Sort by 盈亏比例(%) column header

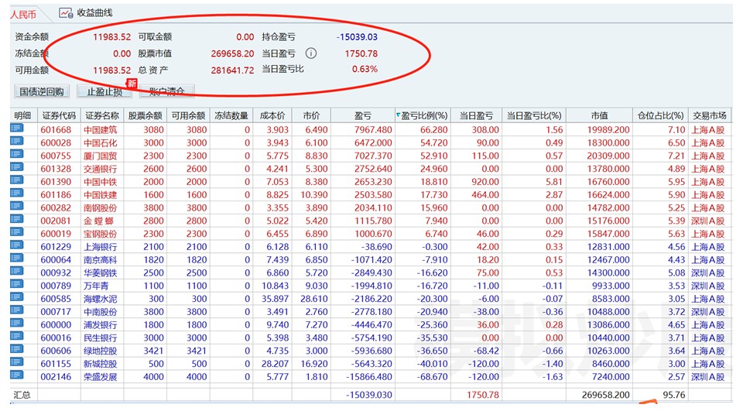423,115
